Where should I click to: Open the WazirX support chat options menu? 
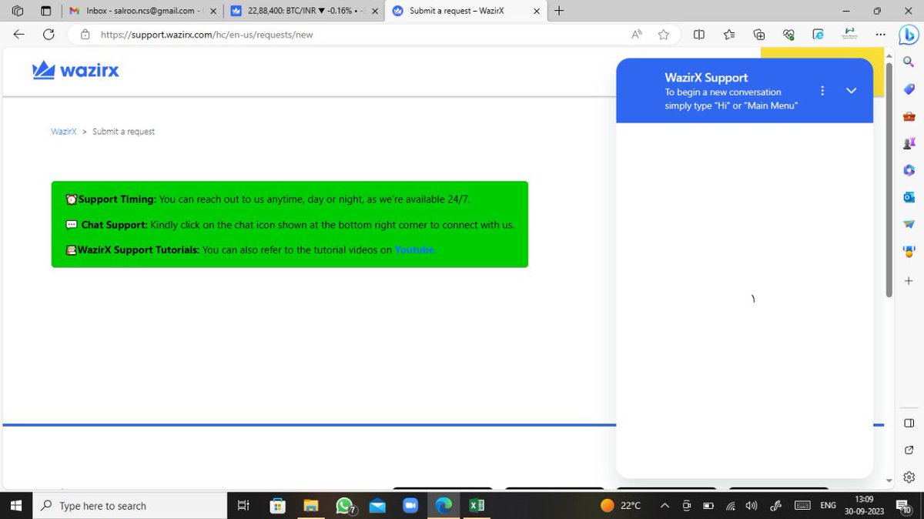click(x=822, y=91)
